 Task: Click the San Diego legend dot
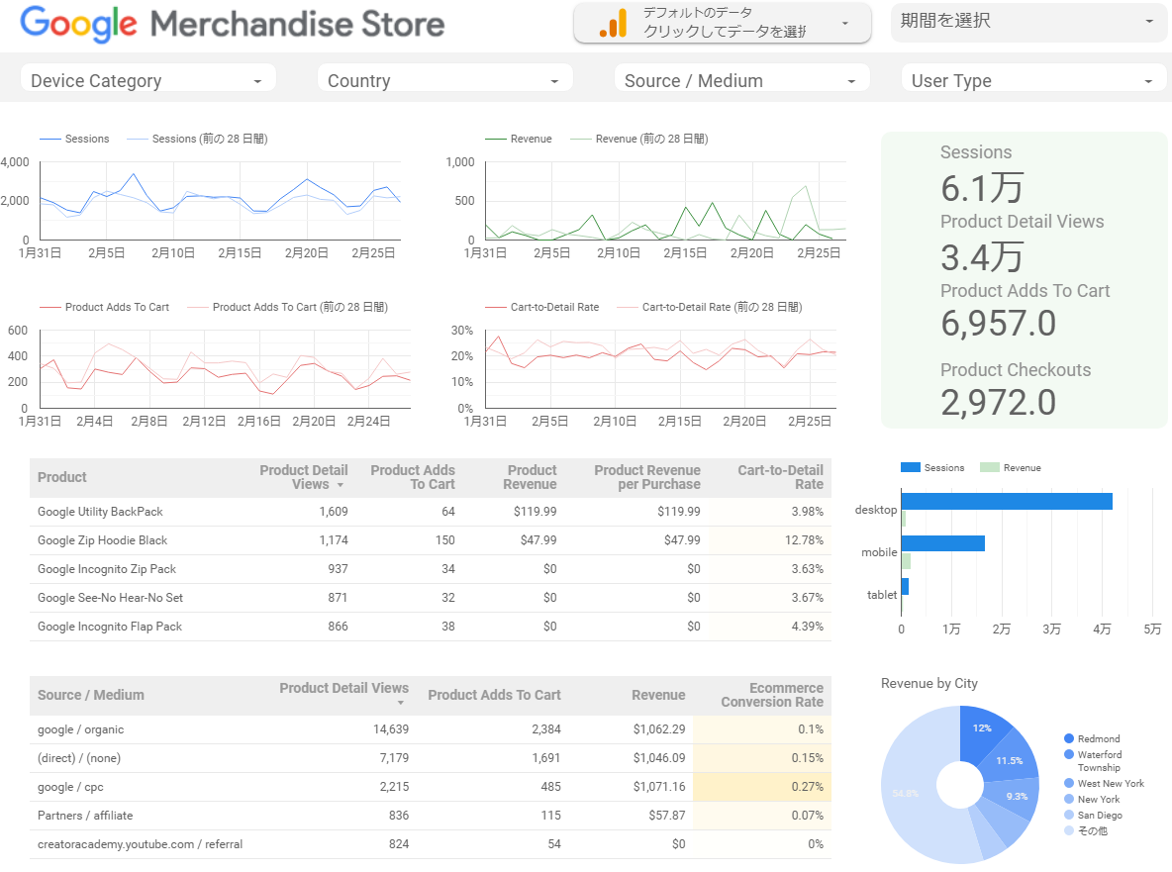(x=1069, y=816)
